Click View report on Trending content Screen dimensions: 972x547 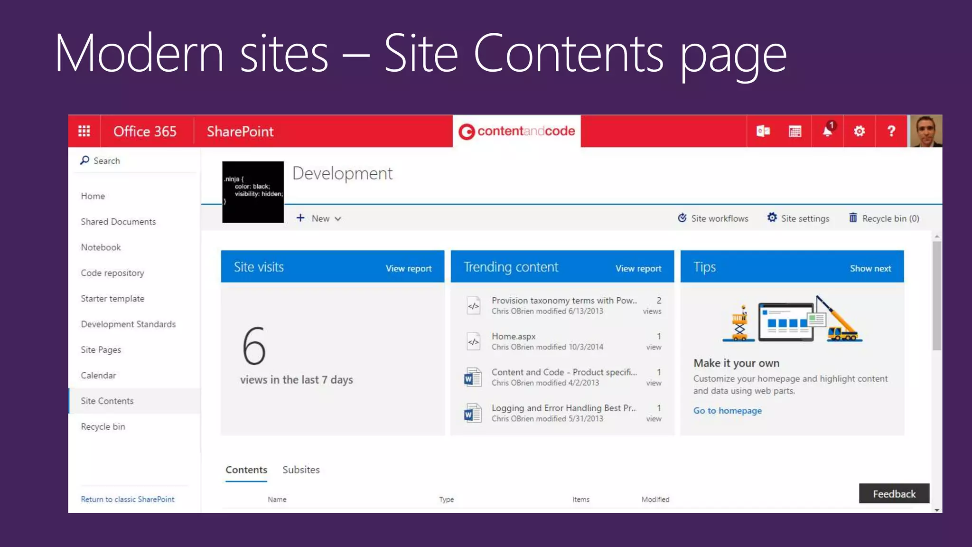coord(638,268)
